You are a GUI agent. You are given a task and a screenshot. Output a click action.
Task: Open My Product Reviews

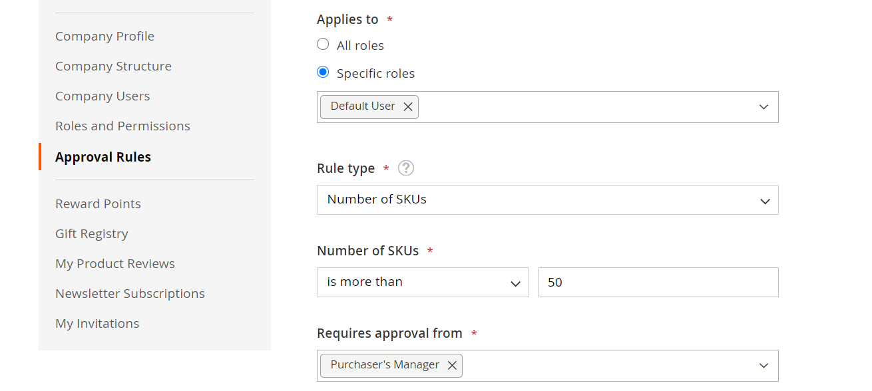[x=115, y=264]
